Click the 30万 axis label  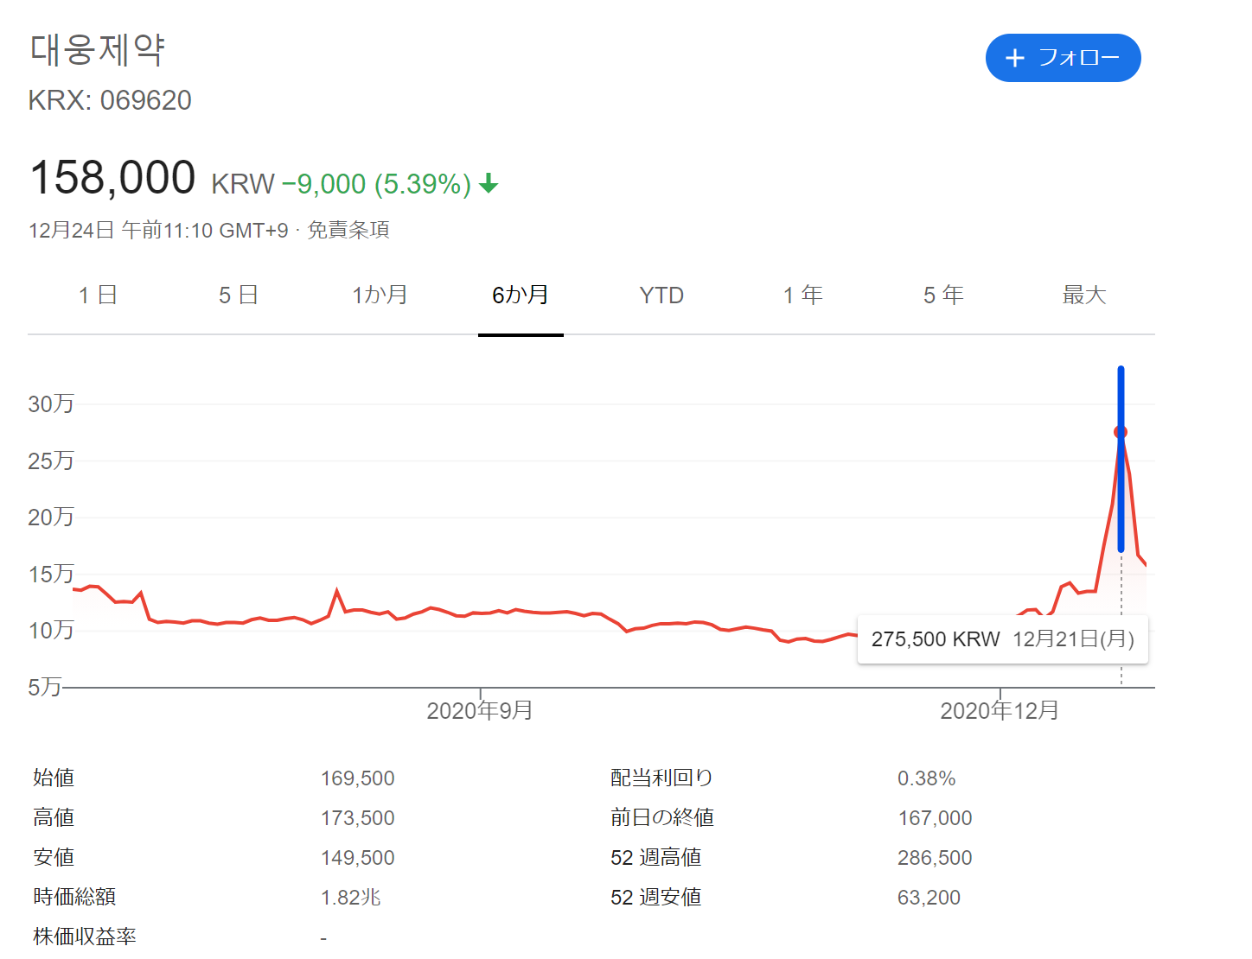[49, 403]
